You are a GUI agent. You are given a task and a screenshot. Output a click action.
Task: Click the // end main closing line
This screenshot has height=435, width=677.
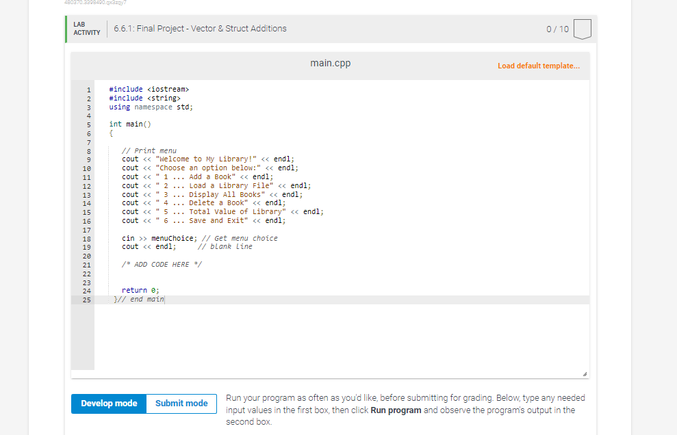(139, 300)
